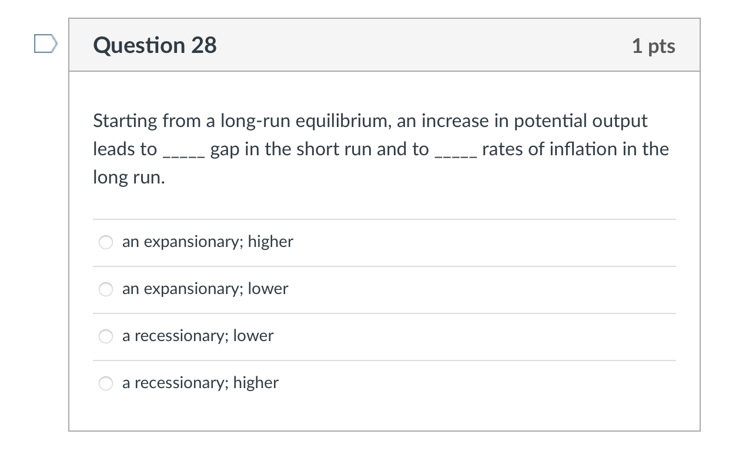Viewport: 749px width, 454px height.
Task: Choose answer text 'a recessionary; higher'
Action: pos(200,383)
